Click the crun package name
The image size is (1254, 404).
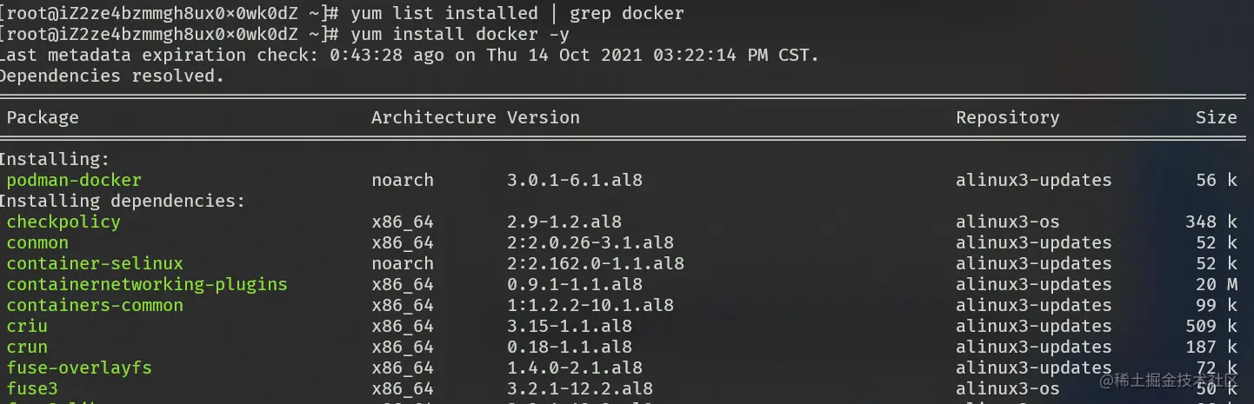tap(27, 348)
